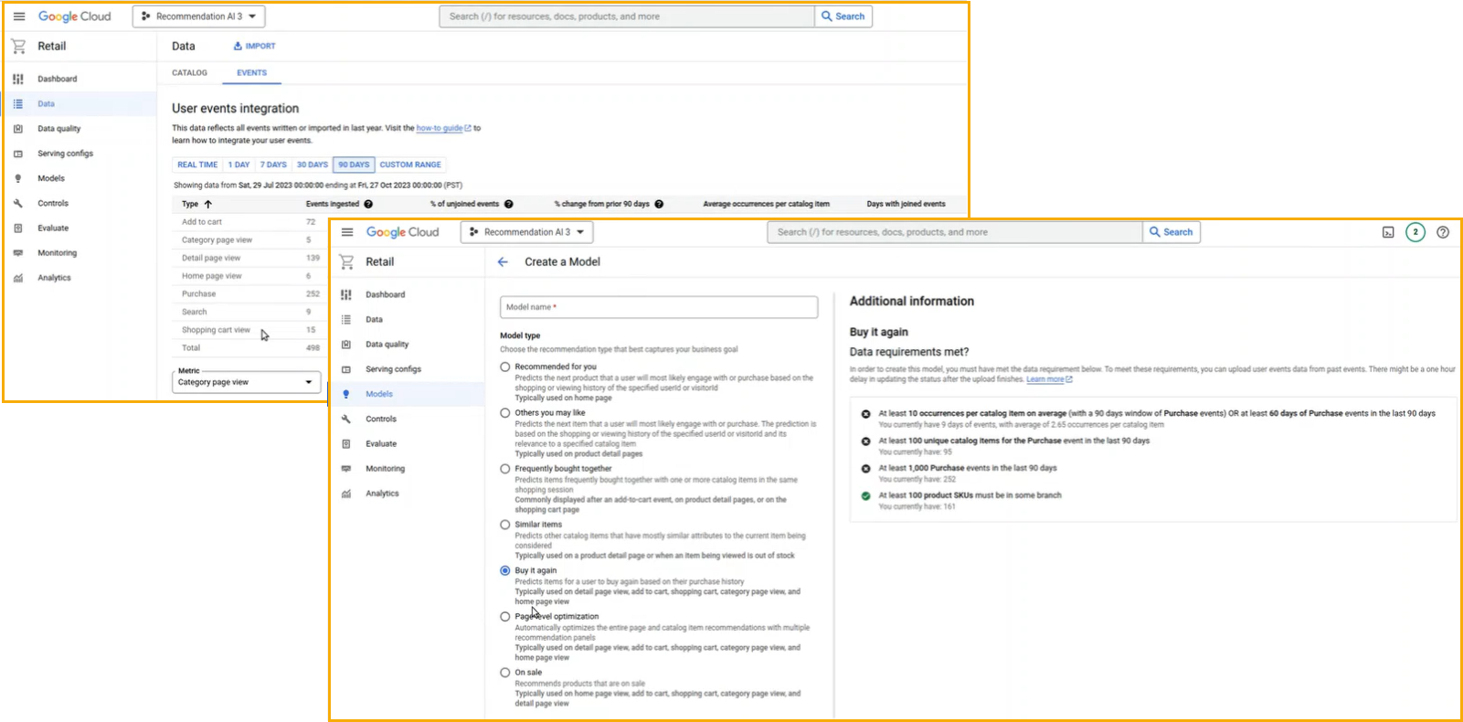Click the Events ingested help icon
The height and width of the screenshot is (722, 1463).
pos(368,205)
